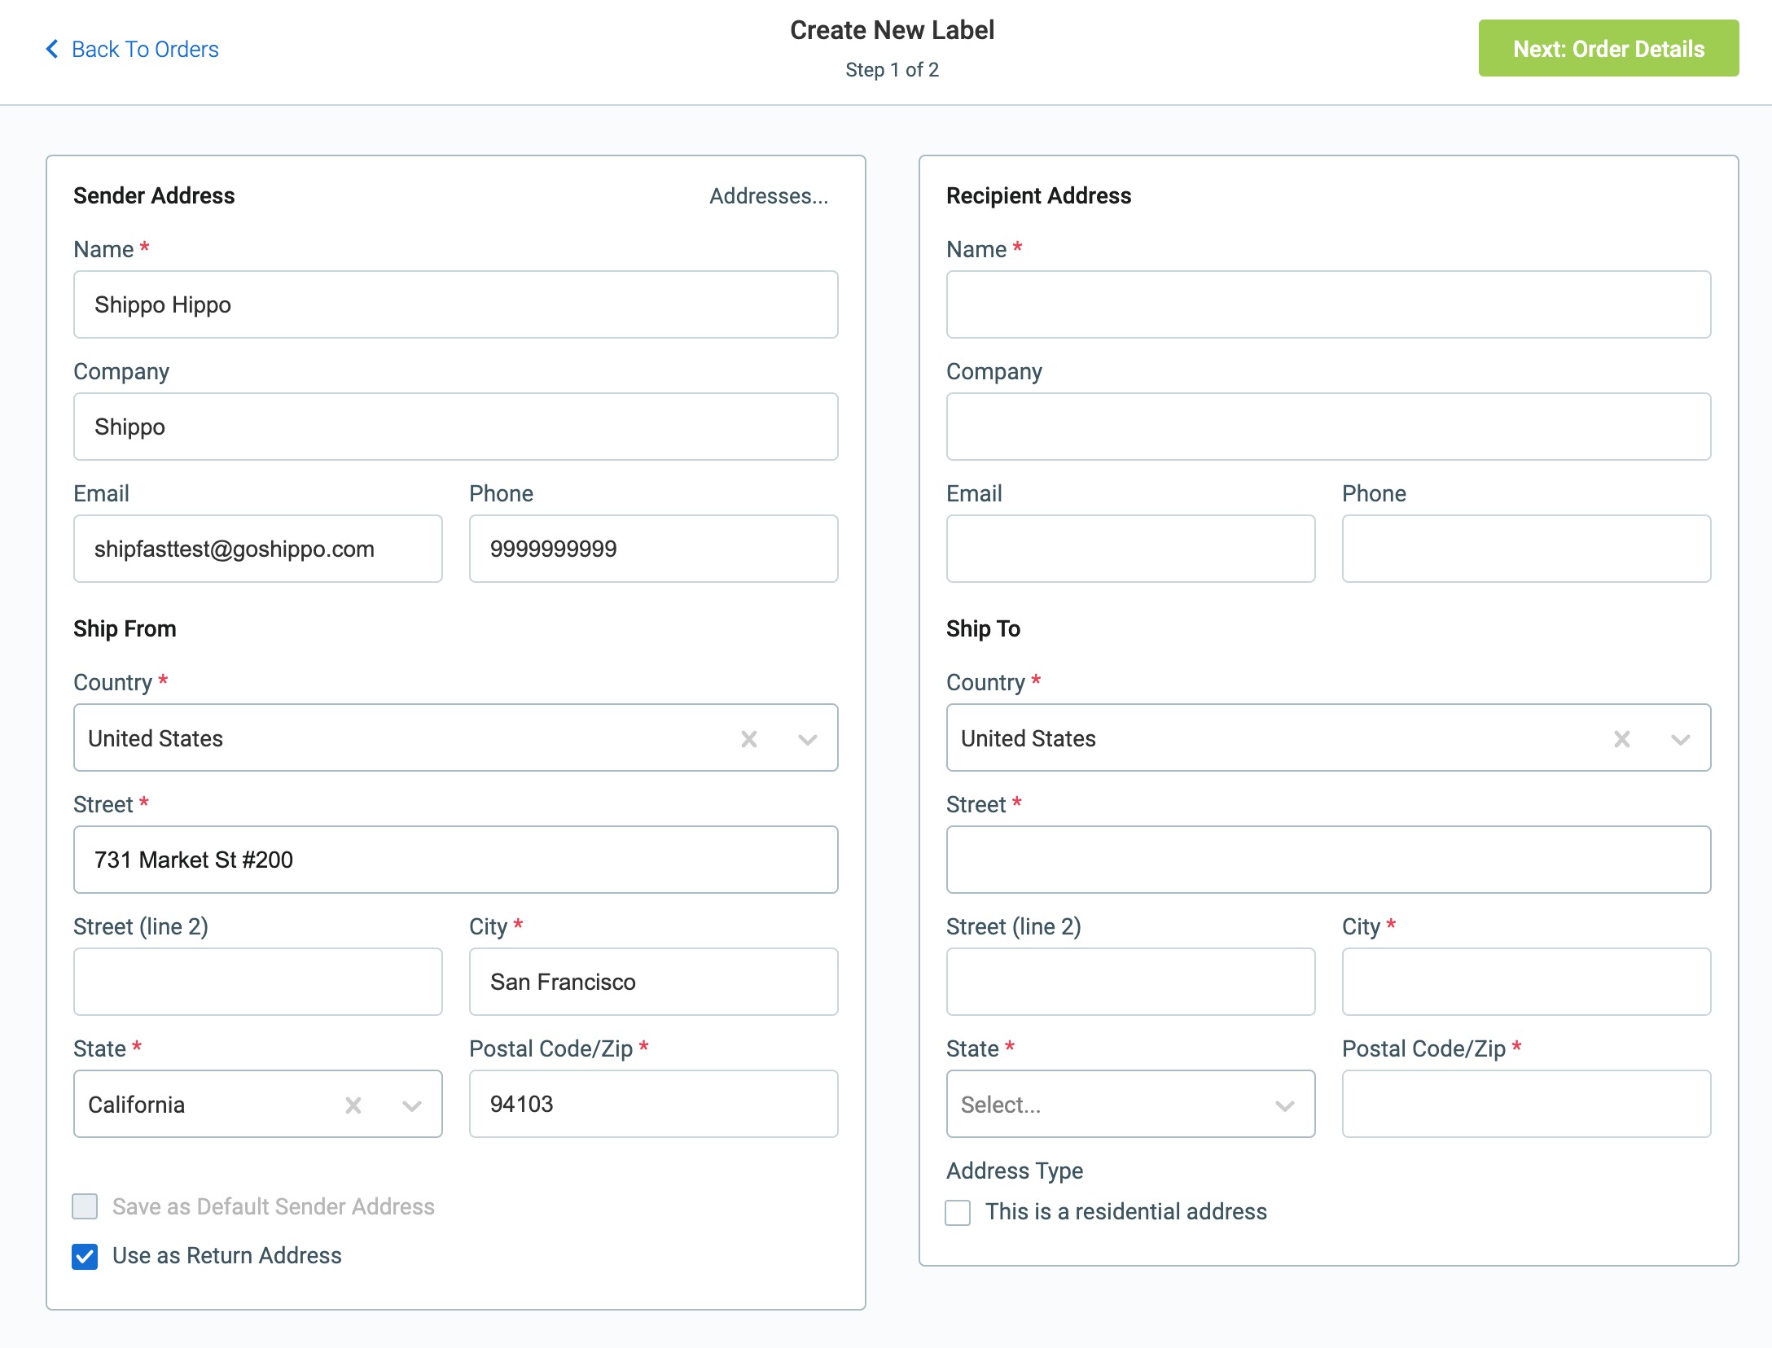Click sender Name field with Shippo Hippo
This screenshot has height=1348, width=1772.
[x=456, y=304]
